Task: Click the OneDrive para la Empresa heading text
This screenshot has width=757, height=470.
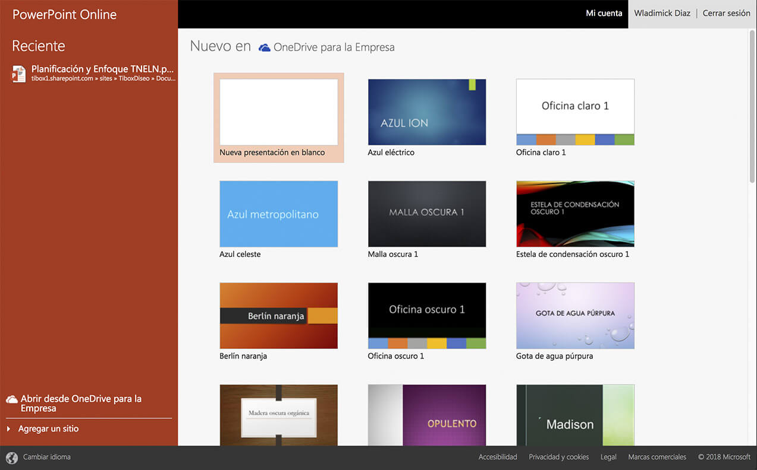Action: click(x=334, y=47)
